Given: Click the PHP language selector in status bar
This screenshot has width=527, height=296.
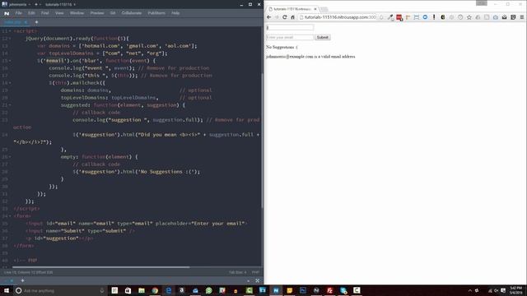Looking at the screenshot, I should tap(255, 272).
